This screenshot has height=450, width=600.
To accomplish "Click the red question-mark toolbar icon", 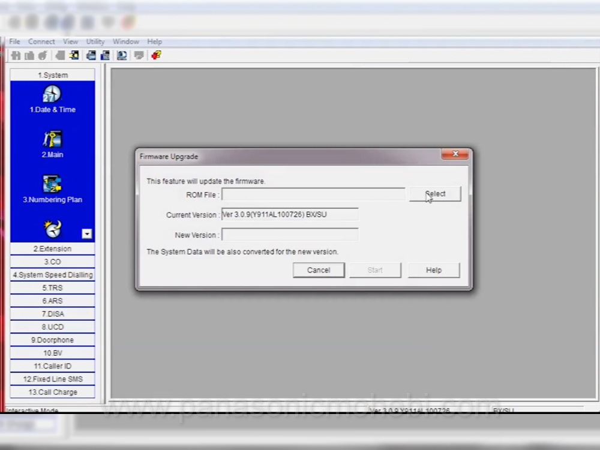I will [156, 55].
